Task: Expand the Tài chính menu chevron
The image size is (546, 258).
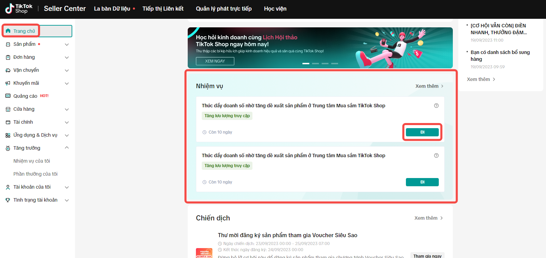Action: pyautogui.click(x=67, y=122)
